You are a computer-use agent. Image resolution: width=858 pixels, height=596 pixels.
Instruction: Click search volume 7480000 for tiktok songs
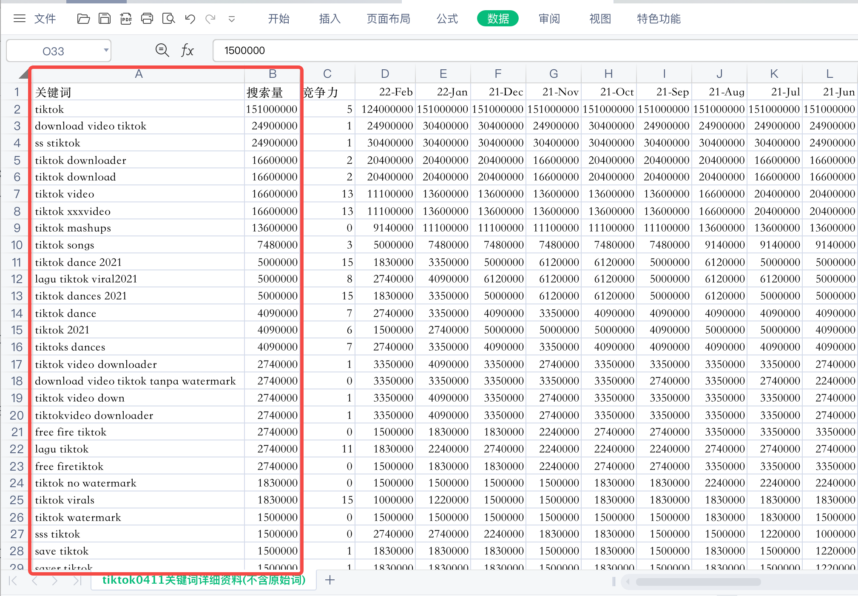point(273,245)
